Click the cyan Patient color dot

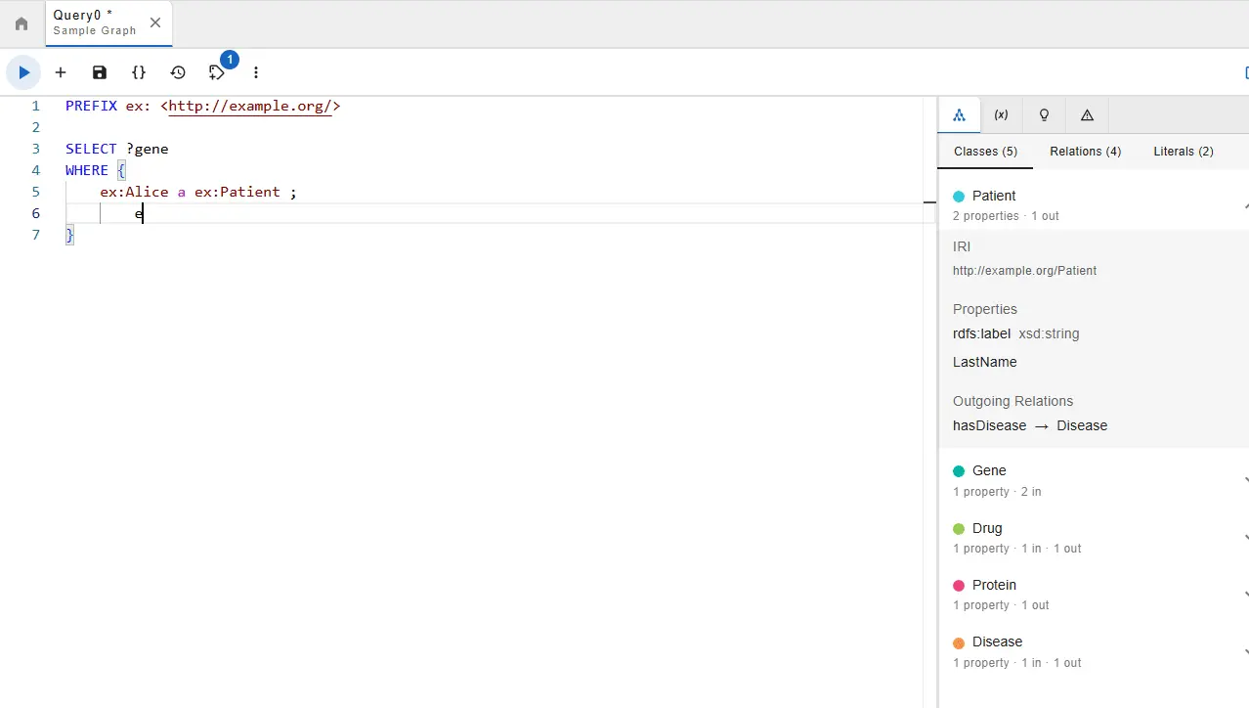959,196
